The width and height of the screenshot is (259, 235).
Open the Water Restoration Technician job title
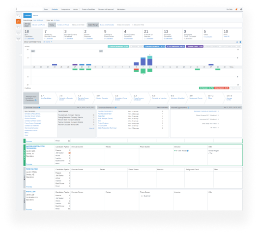(35, 147)
